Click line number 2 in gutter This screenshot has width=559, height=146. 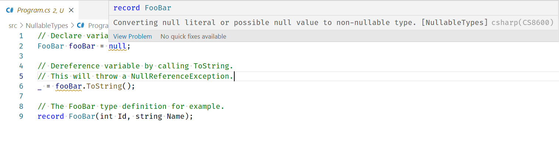[x=21, y=46]
